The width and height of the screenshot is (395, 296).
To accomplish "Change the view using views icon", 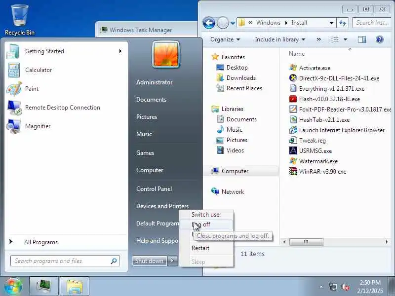I will click(x=335, y=39).
